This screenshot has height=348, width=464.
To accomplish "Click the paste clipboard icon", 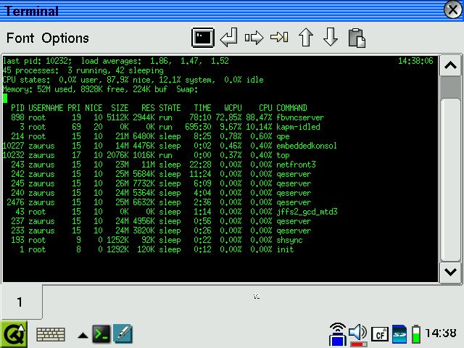I will coord(357,38).
